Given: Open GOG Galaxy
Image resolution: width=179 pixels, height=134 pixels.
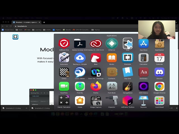Looking at the screenshot, I should click(x=143, y=86).
